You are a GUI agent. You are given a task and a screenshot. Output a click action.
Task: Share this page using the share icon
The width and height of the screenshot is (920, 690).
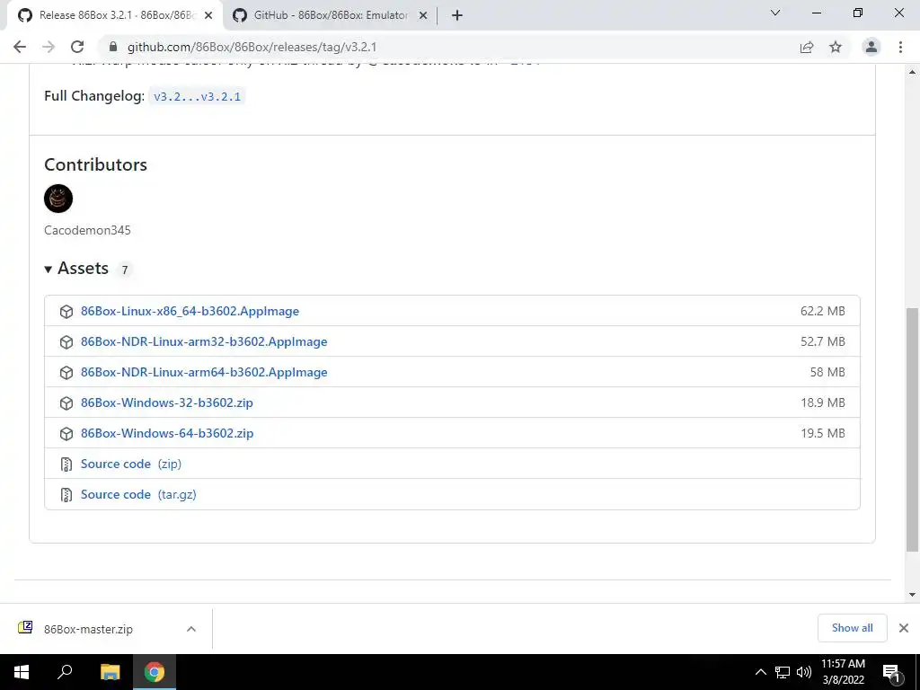click(x=807, y=47)
